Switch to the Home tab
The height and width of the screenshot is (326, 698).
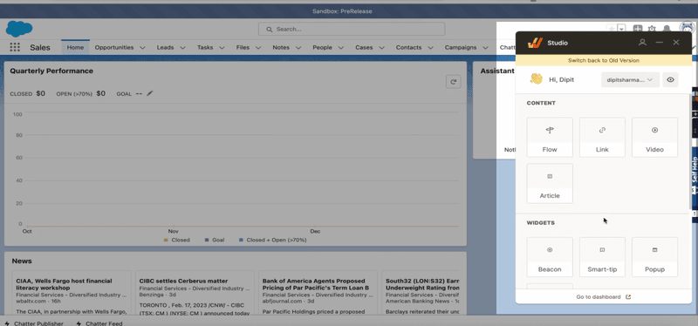75,47
